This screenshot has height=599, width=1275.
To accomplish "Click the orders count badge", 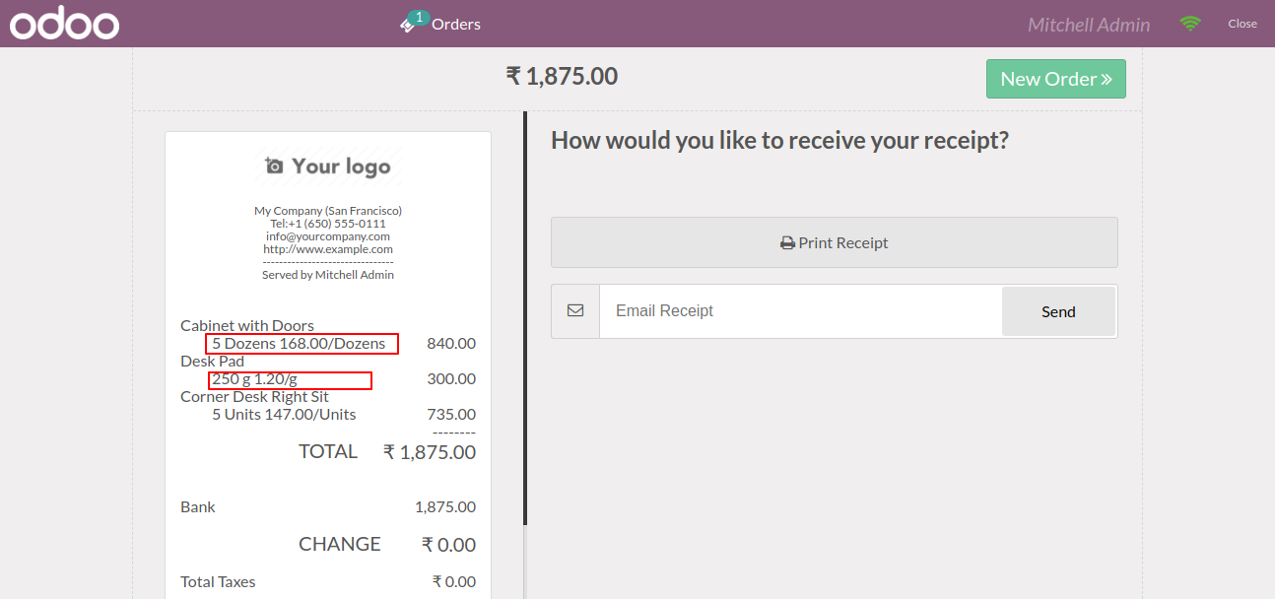I will [x=420, y=18].
